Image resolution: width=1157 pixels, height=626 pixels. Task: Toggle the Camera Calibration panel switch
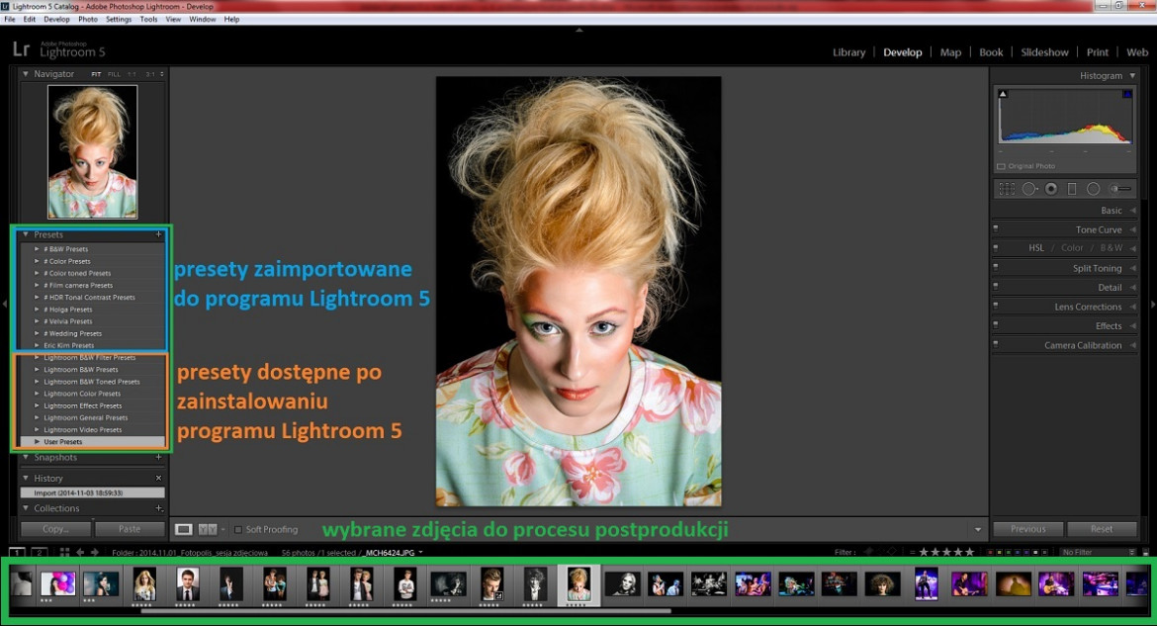(996, 344)
